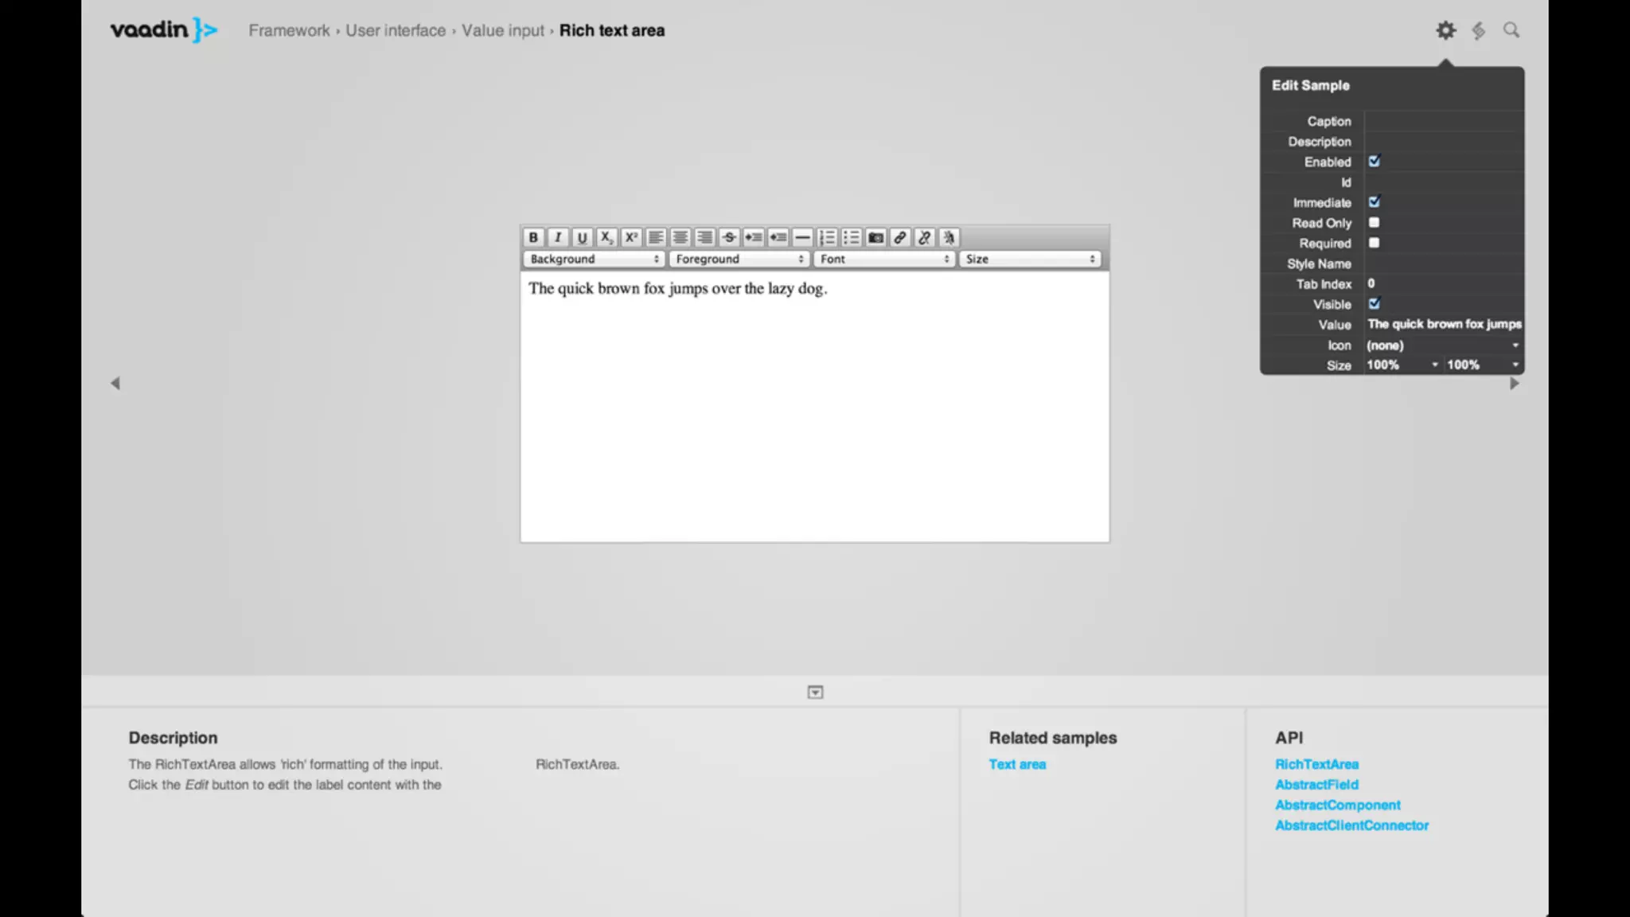Enable the Read Only checkbox

click(x=1374, y=223)
